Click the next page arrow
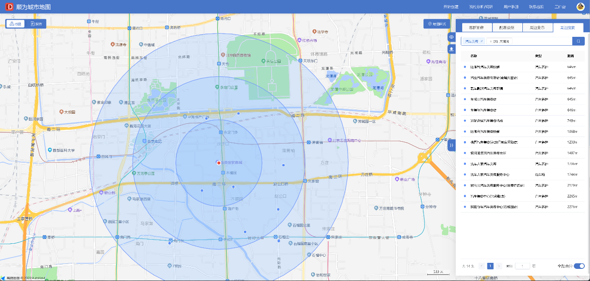Viewport: 590px width, 281px height. [499, 266]
